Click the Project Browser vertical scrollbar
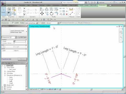The width and height of the screenshot is (126, 94). click(26, 78)
